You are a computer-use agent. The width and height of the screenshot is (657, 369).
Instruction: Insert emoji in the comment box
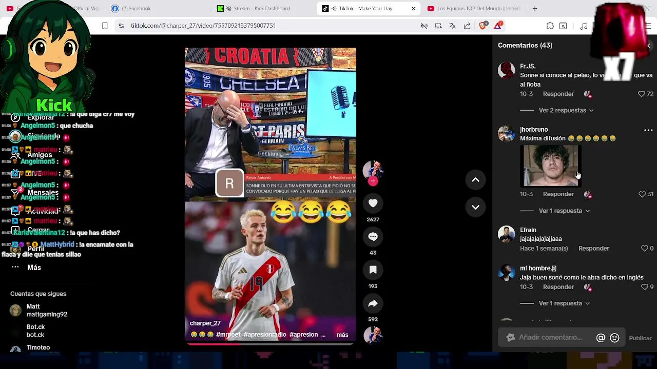click(614, 338)
